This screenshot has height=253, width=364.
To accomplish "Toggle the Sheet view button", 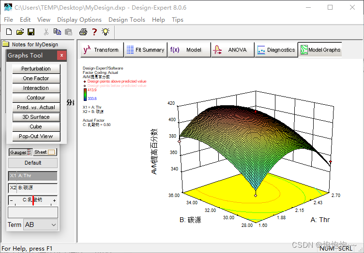I will [x=45, y=152].
